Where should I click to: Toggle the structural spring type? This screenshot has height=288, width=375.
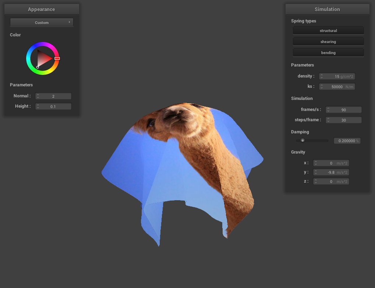pyautogui.click(x=328, y=30)
